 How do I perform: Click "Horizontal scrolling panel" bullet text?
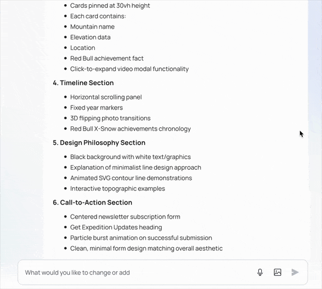pyautogui.click(x=106, y=97)
